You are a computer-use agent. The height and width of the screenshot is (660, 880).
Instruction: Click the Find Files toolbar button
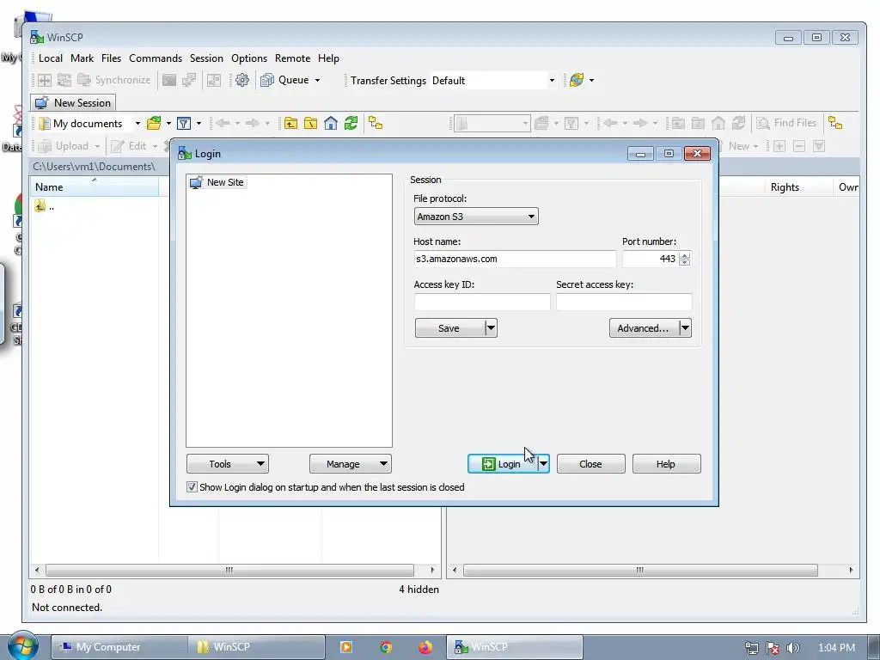click(787, 124)
